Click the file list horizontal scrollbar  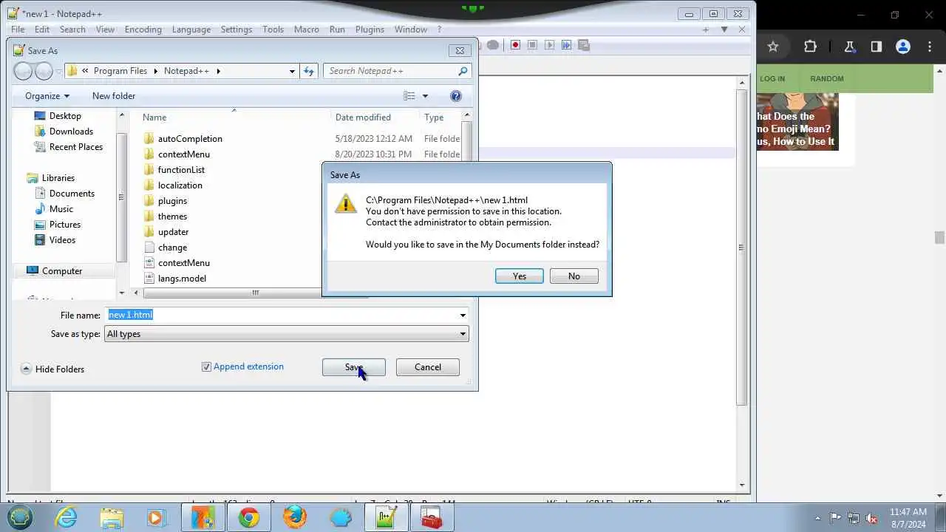pos(255,293)
